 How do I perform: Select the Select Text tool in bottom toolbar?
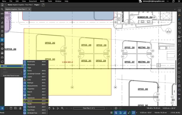pyautogui.click(x=58, y=108)
